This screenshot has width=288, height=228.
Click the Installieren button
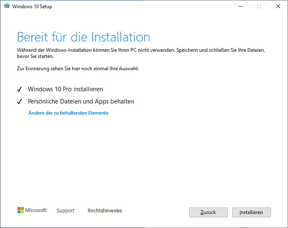[251, 212]
